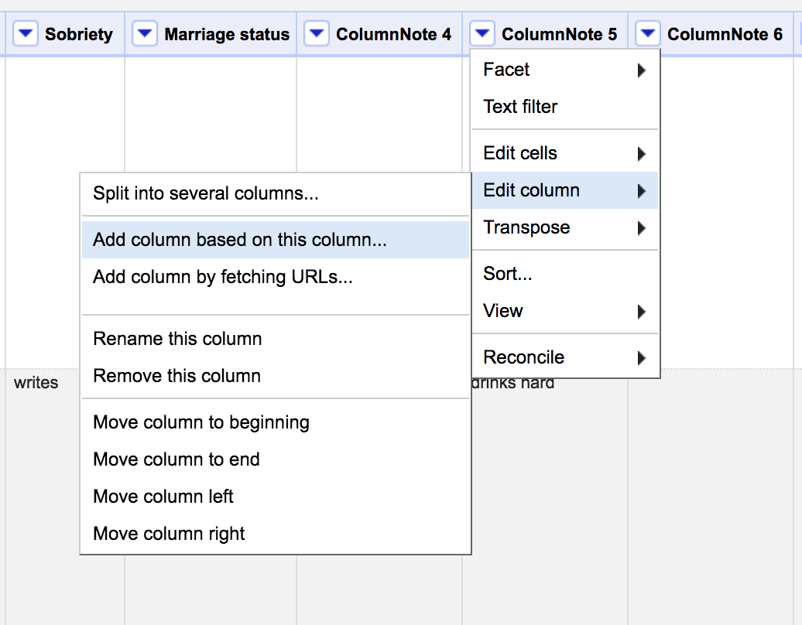Click Add column by fetching URLs...

point(223,277)
